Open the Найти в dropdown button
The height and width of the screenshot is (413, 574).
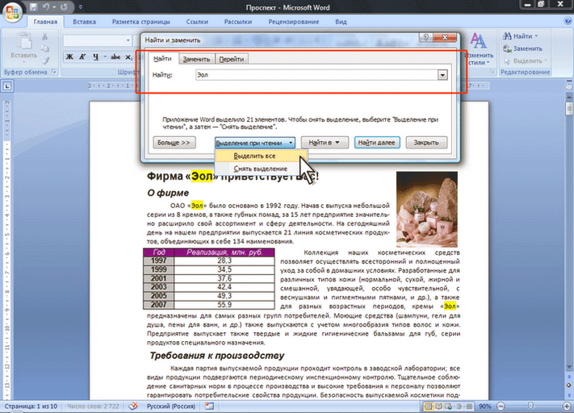[x=325, y=142]
